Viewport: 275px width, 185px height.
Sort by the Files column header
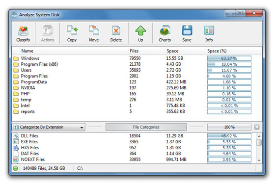click(134, 51)
